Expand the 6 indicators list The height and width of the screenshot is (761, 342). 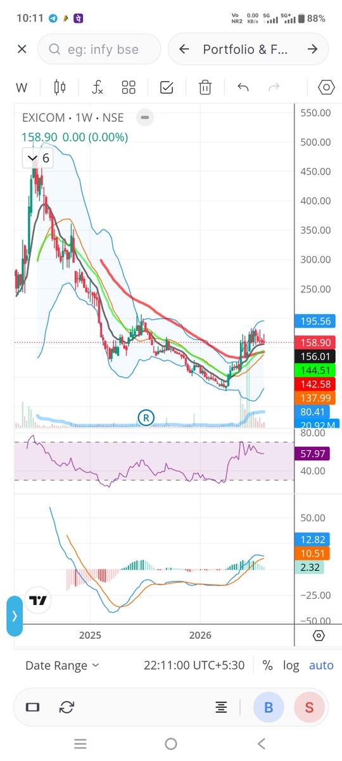click(37, 158)
